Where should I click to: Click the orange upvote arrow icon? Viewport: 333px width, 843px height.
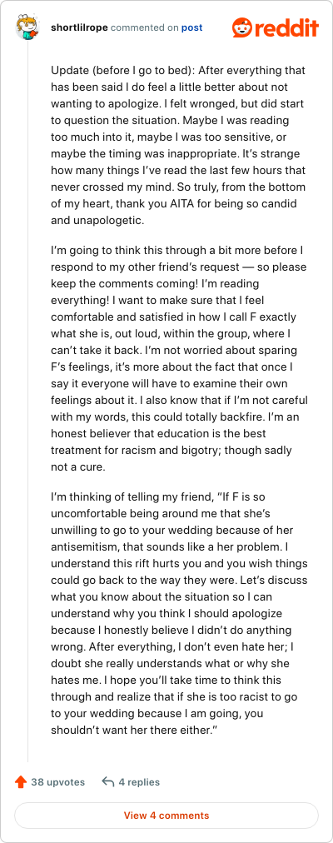pyautogui.click(x=21, y=782)
